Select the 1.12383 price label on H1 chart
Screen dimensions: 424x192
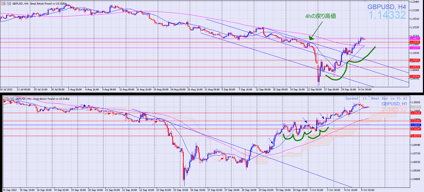416,121
